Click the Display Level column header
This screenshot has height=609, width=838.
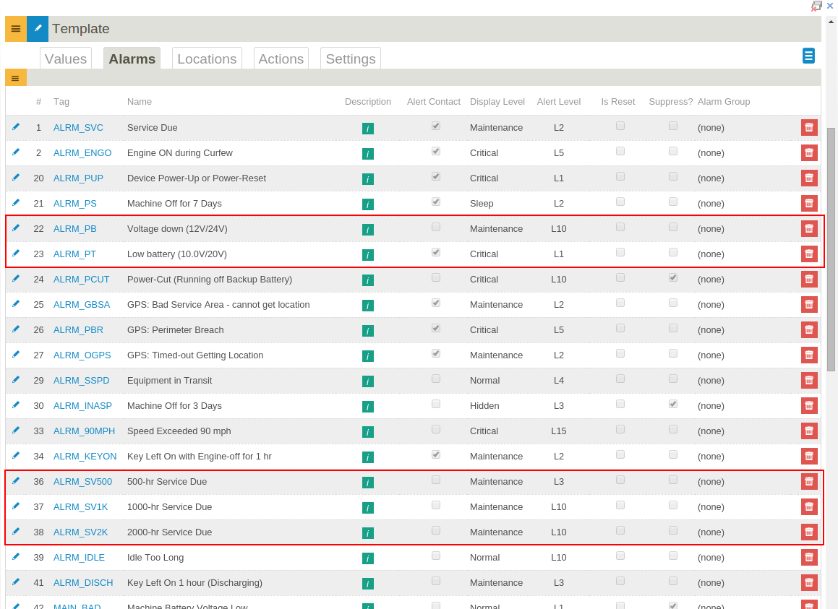497,101
